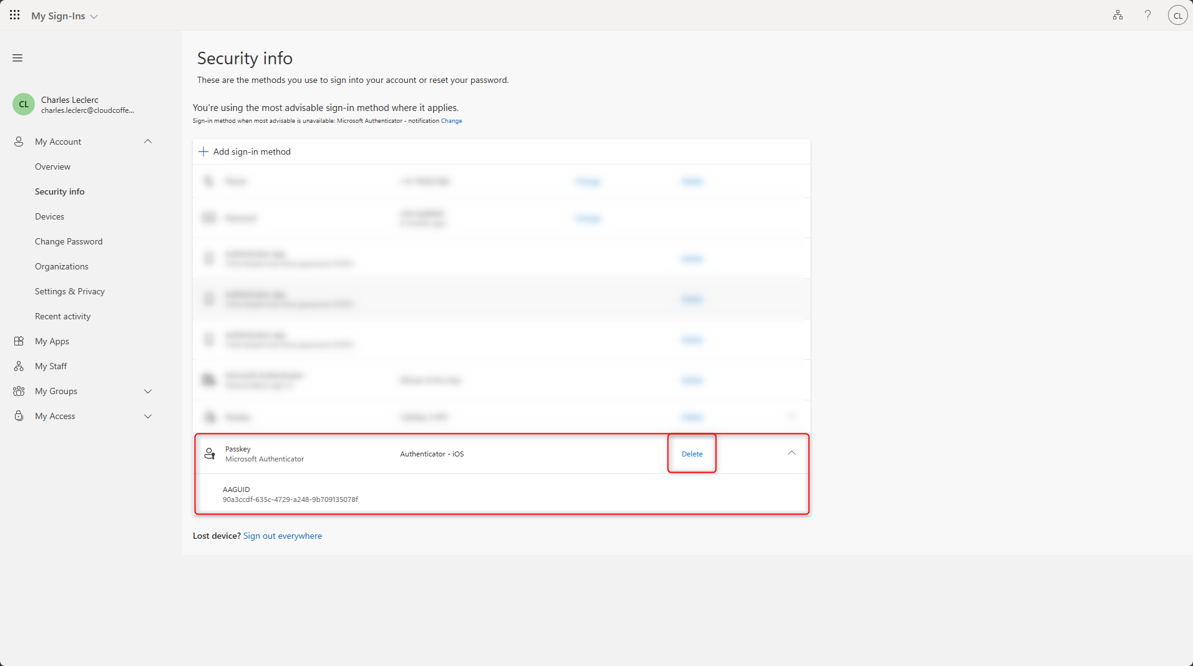This screenshot has height=666, width=1193.
Task: Open Change Password in sidebar
Action: [x=69, y=241]
